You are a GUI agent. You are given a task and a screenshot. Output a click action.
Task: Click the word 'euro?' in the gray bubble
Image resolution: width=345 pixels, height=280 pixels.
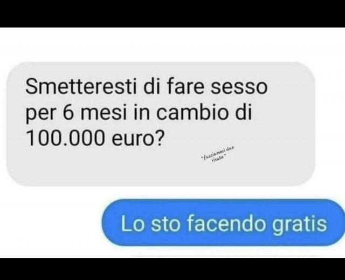tap(138, 139)
